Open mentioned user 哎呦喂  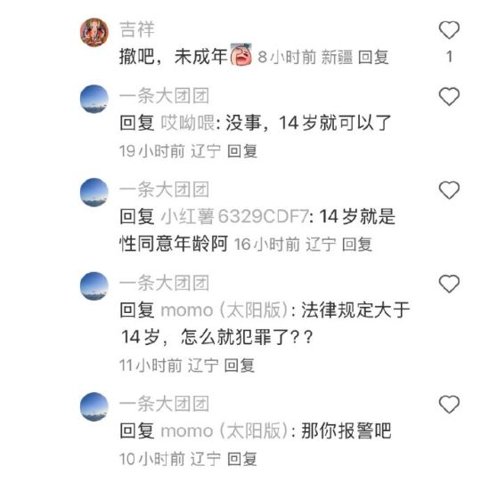point(188,123)
